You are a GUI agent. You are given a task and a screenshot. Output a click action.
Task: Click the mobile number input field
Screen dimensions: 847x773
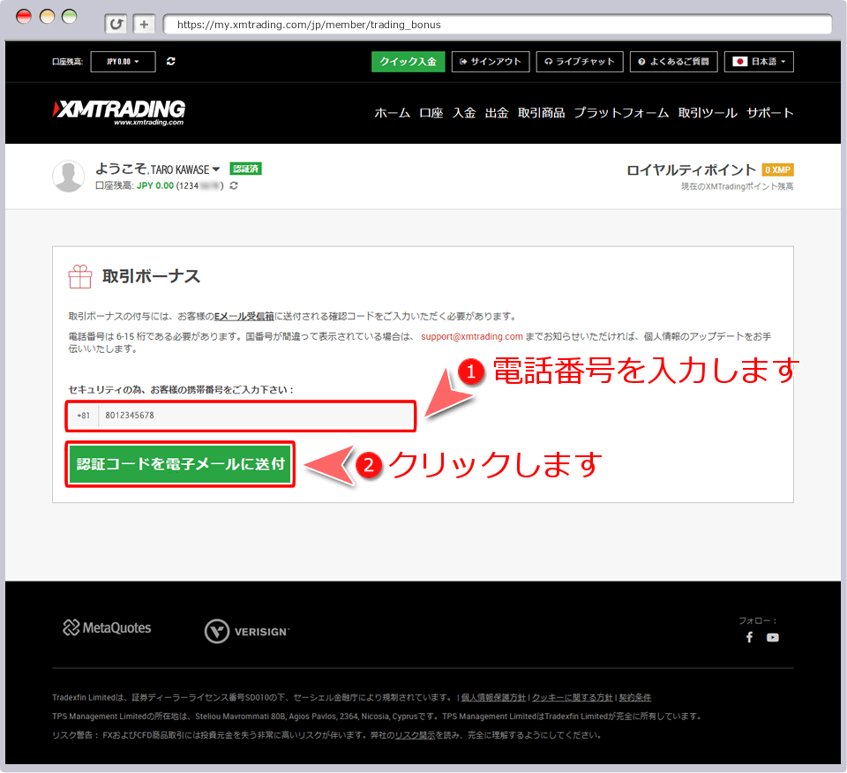[256, 416]
